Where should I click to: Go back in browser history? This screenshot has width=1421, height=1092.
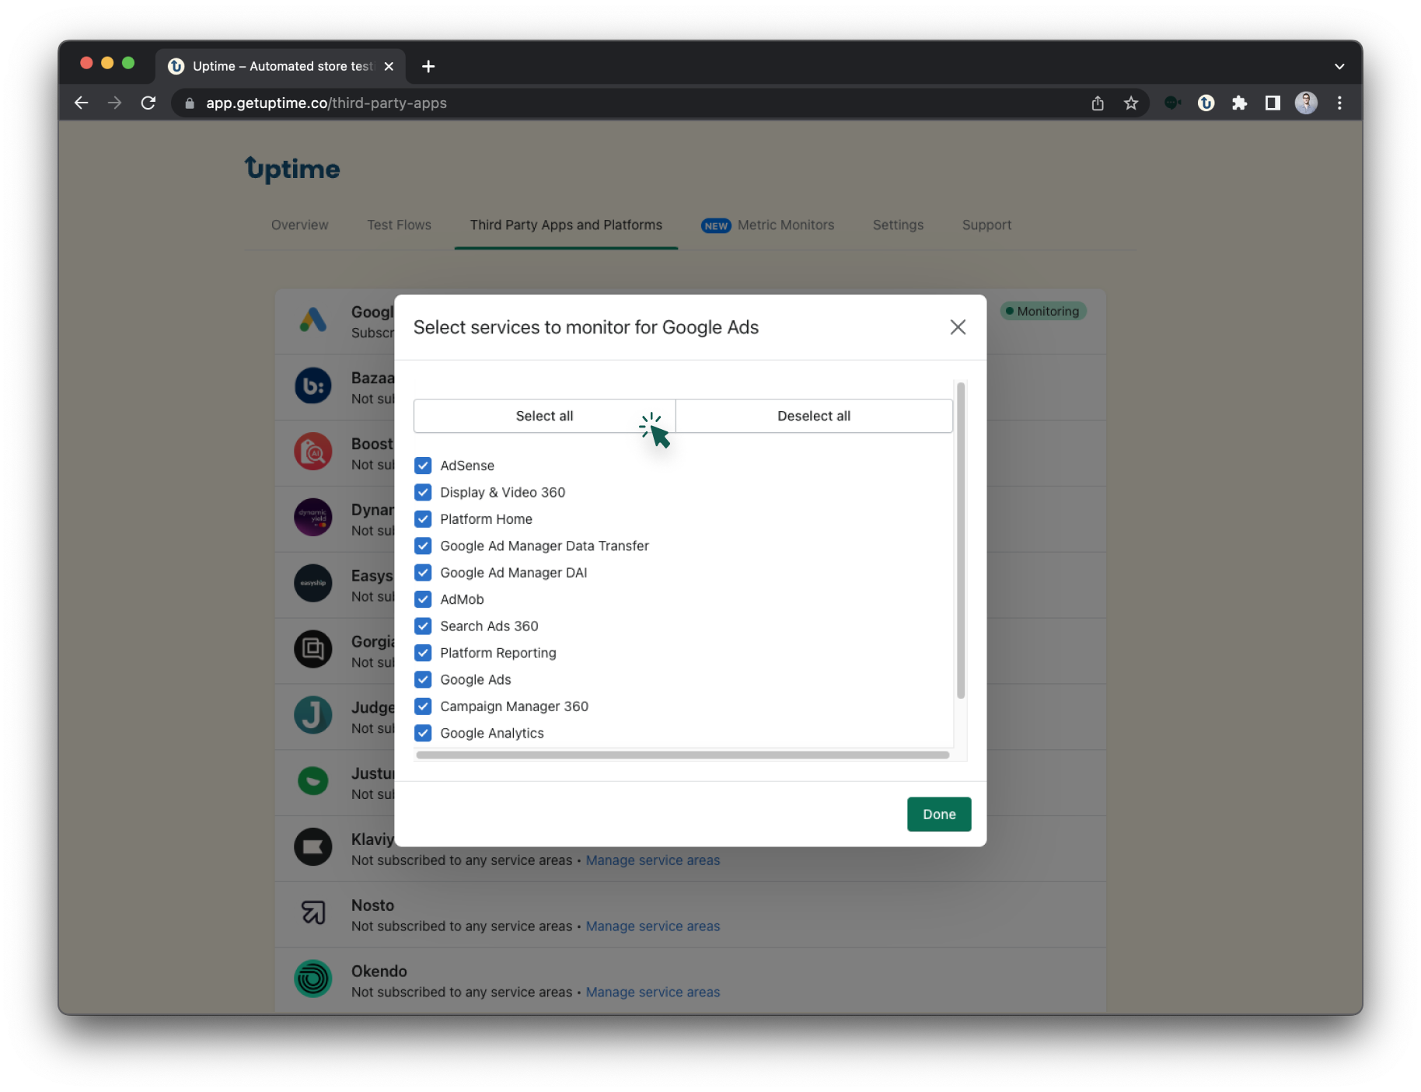81,103
